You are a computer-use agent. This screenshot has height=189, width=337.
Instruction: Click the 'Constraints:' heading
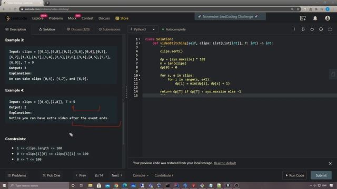click(15, 139)
